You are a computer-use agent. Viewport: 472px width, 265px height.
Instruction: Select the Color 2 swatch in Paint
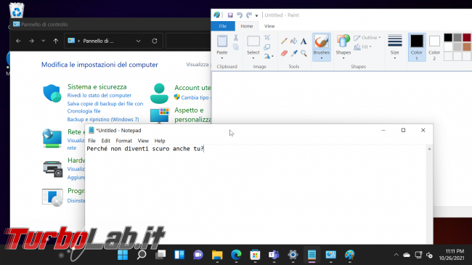[x=434, y=47]
